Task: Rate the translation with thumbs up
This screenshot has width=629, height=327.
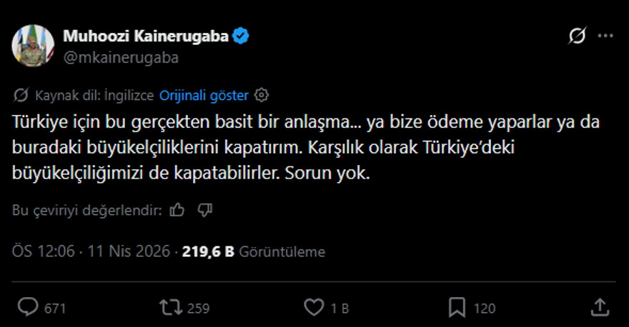Action: [x=178, y=210]
